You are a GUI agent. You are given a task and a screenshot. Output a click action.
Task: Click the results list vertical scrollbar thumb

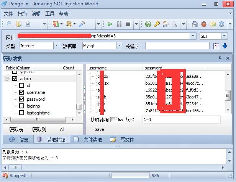228,95
